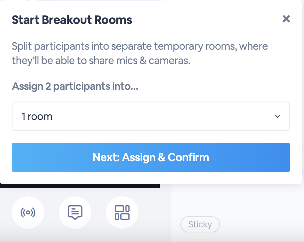The image size is (304, 242).
Task: Expand the room count chevron arrow
Action: (x=278, y=116)
